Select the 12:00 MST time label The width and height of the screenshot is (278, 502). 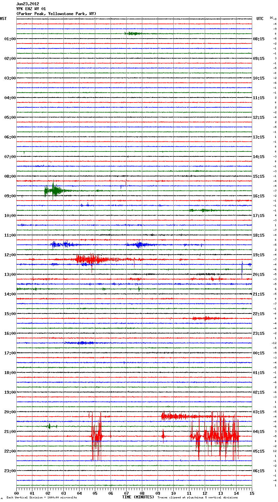coord(10,255)
